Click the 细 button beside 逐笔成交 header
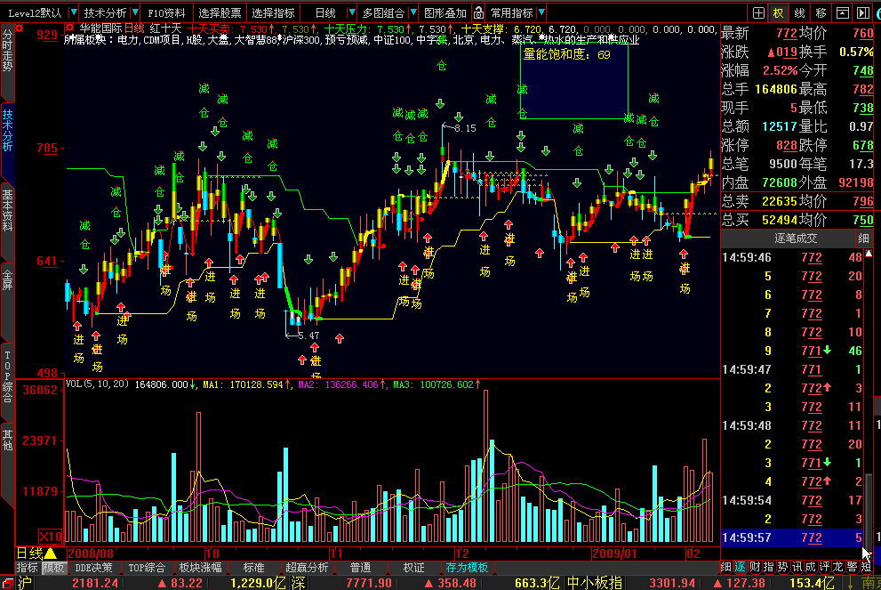The height and width of the screenshot is (590, 881). tap(863, 239)
